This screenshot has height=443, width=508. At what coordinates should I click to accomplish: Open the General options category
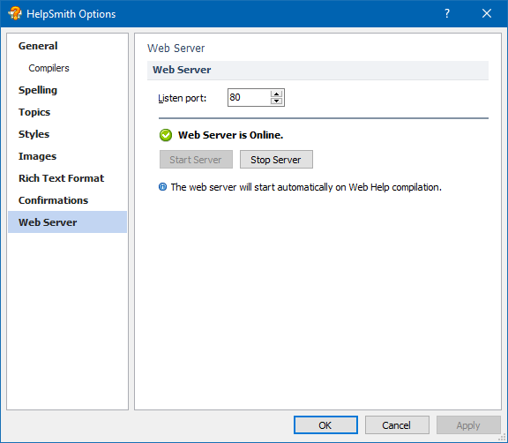(x=38, y=46)
